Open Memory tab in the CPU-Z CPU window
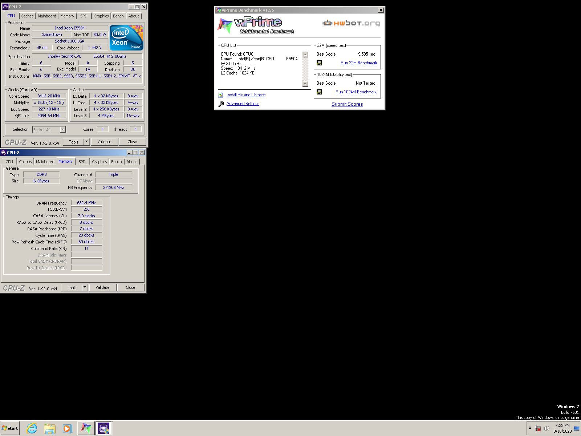 67,16
